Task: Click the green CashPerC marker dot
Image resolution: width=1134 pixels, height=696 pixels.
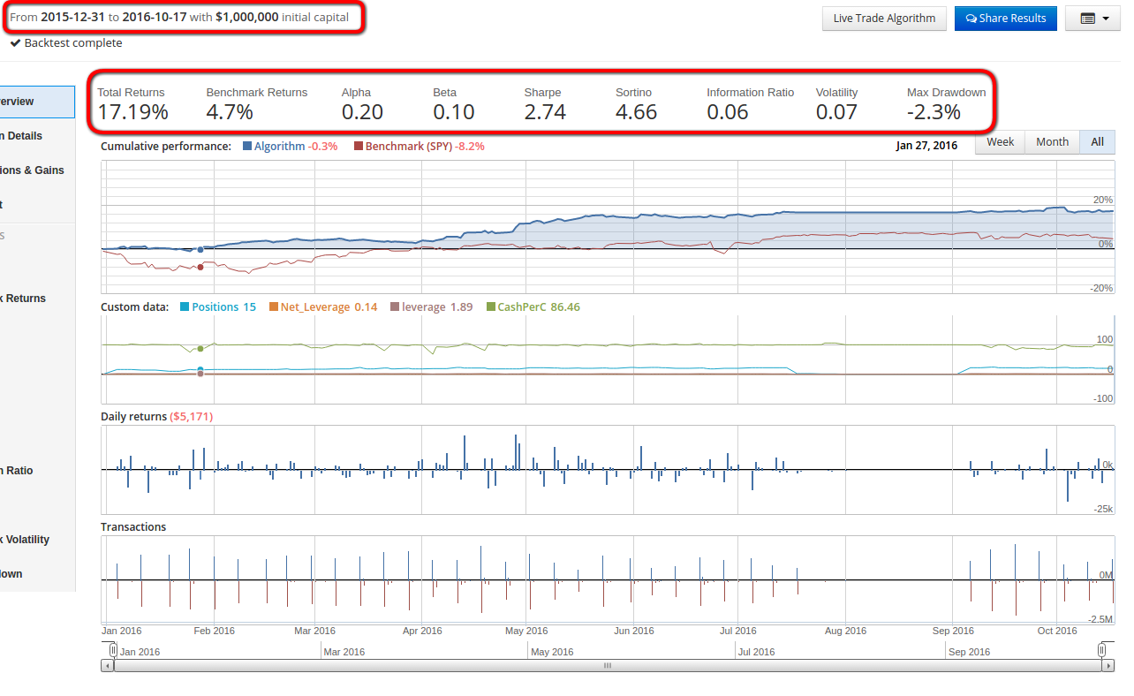Action: pyautogui.click(x=200, y=349)
